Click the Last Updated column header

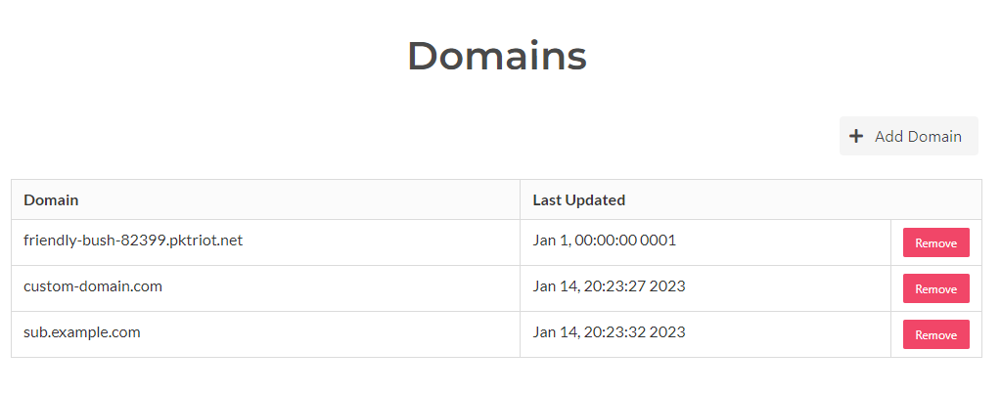point(579,200)
